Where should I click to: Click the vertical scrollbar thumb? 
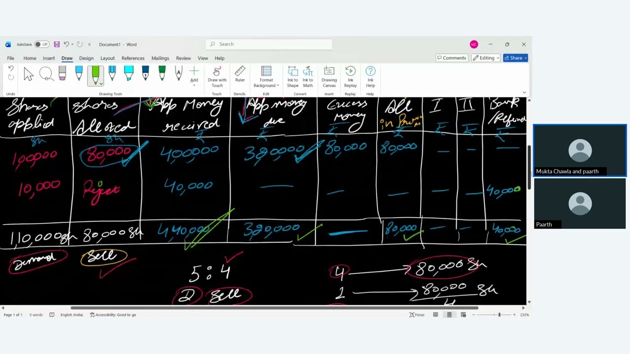coord(529,167)
